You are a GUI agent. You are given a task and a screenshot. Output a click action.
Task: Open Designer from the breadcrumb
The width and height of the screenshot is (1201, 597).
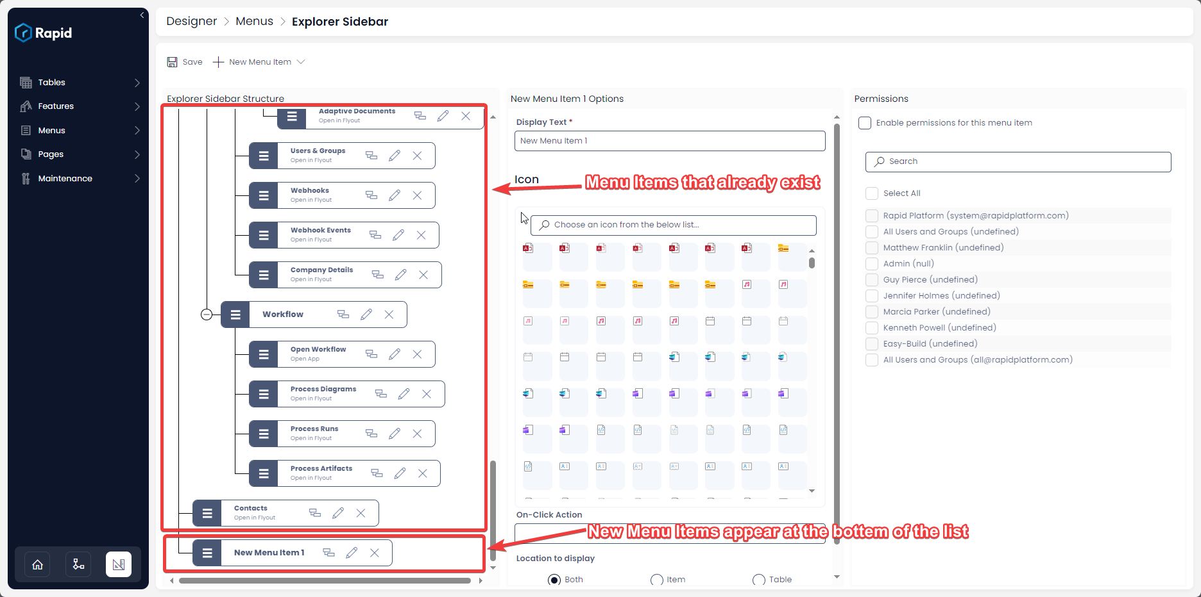191,21
